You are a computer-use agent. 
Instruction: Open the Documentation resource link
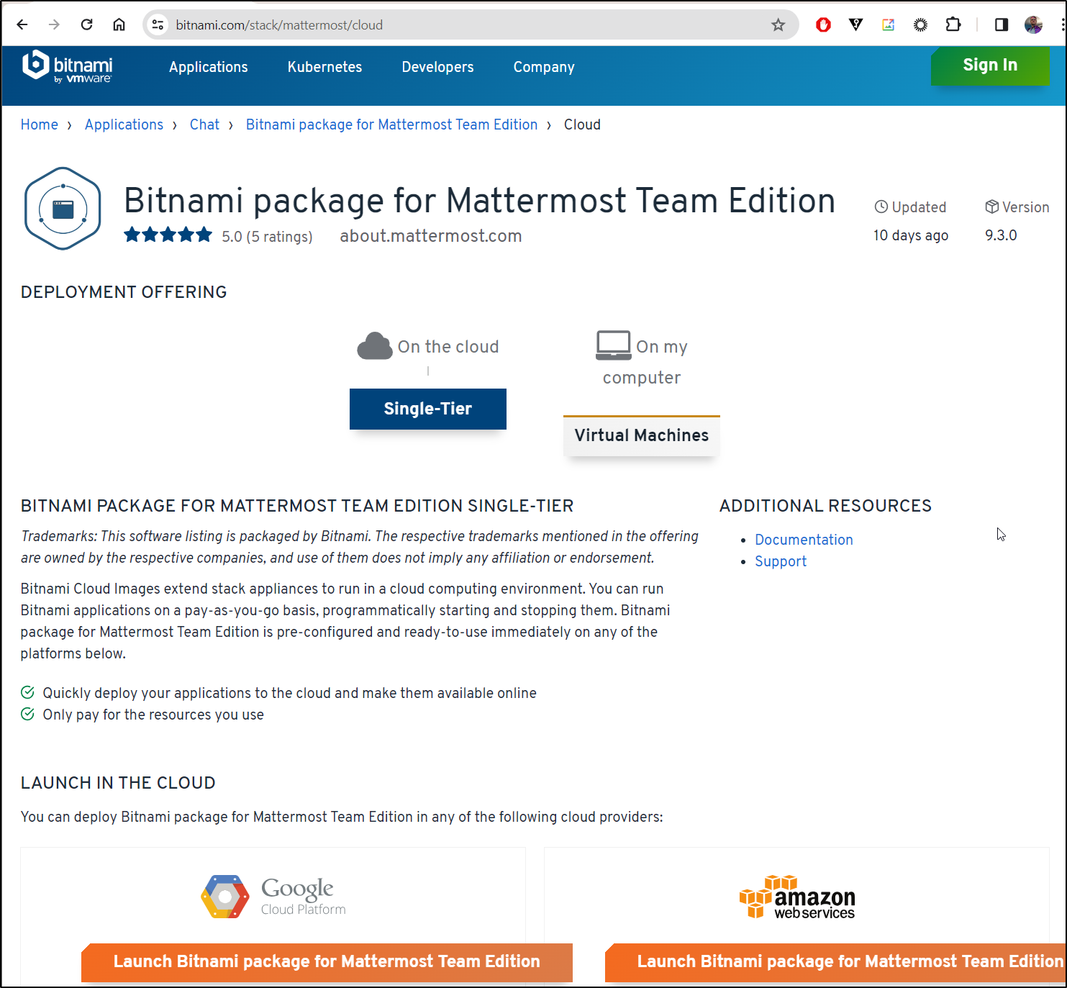(804, 540)
